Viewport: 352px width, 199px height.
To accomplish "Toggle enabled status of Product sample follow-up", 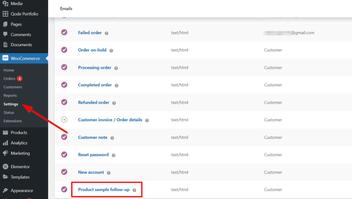I will point(64,190).
